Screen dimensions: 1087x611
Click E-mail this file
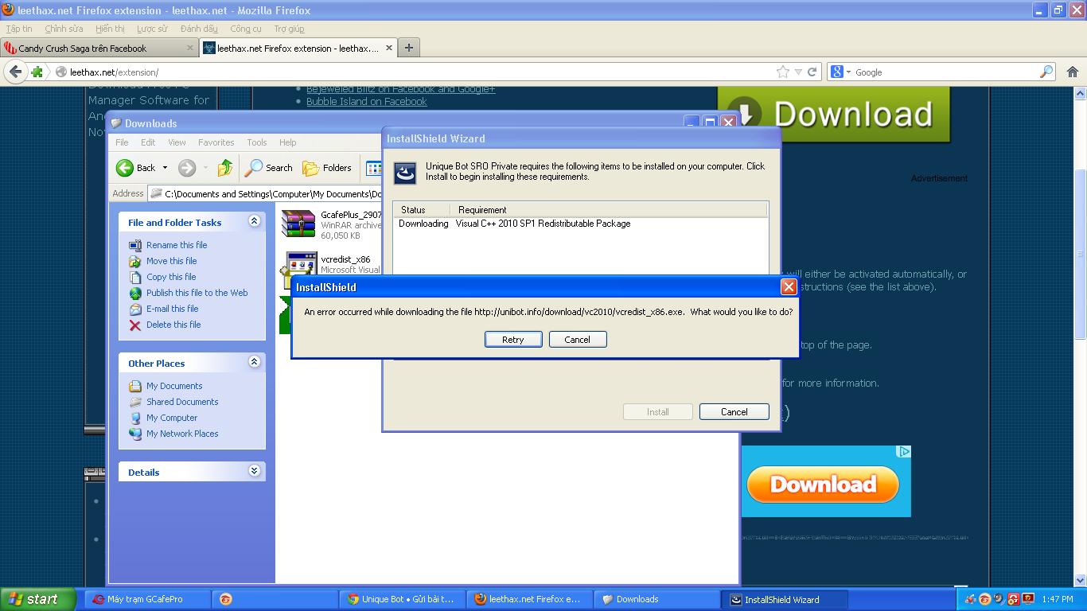click(x=172, y=309)
